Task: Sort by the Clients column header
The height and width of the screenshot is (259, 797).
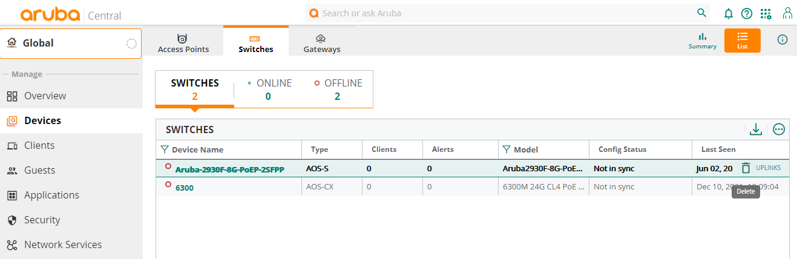Action: pos(384,149)
